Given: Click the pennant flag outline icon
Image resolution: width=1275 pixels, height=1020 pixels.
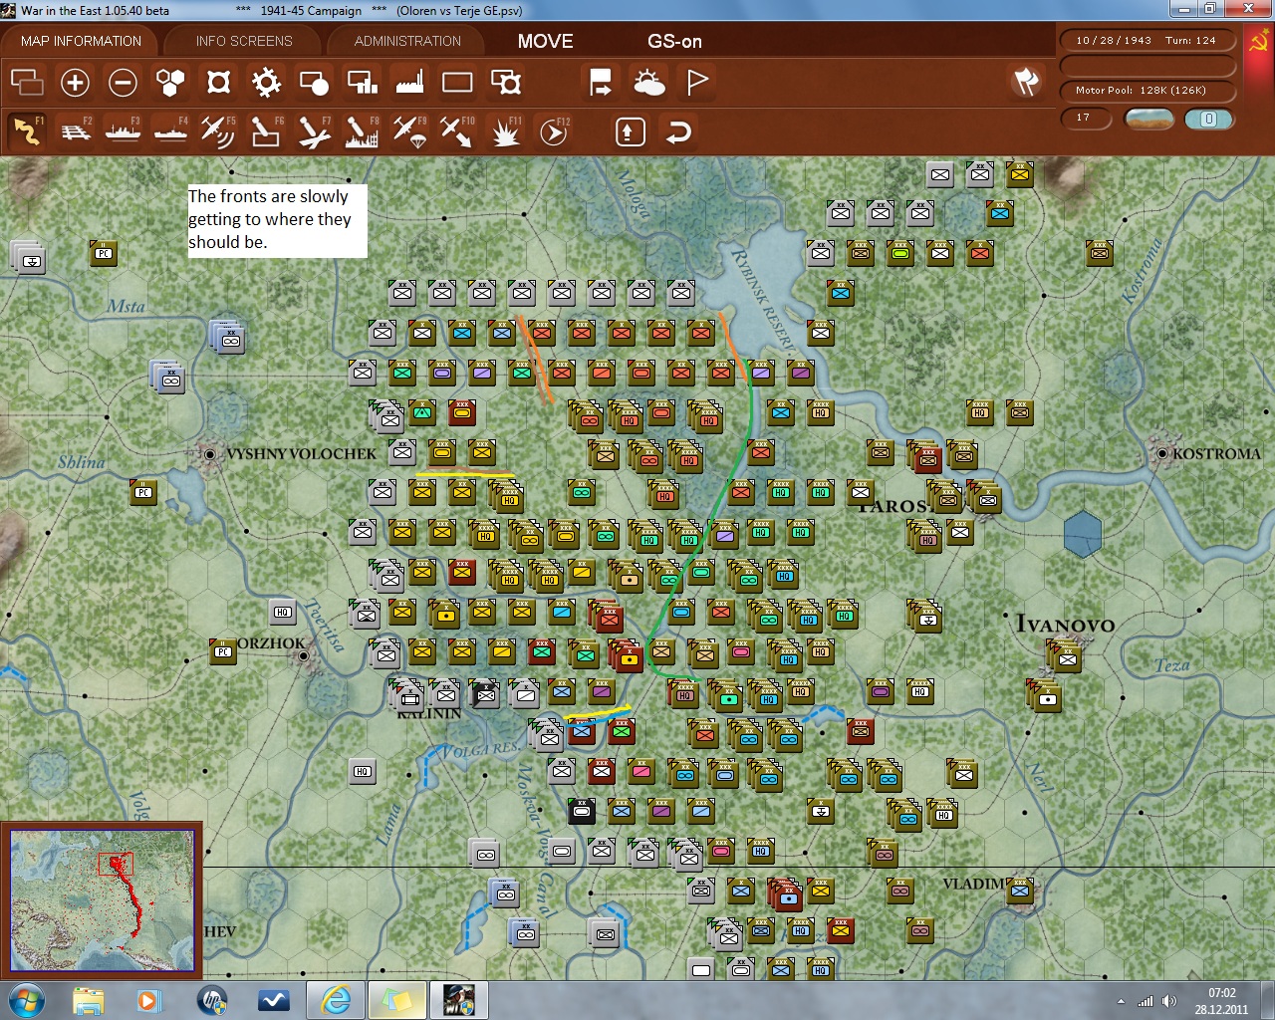Looking at the screenshot, I should coord(697,82).
